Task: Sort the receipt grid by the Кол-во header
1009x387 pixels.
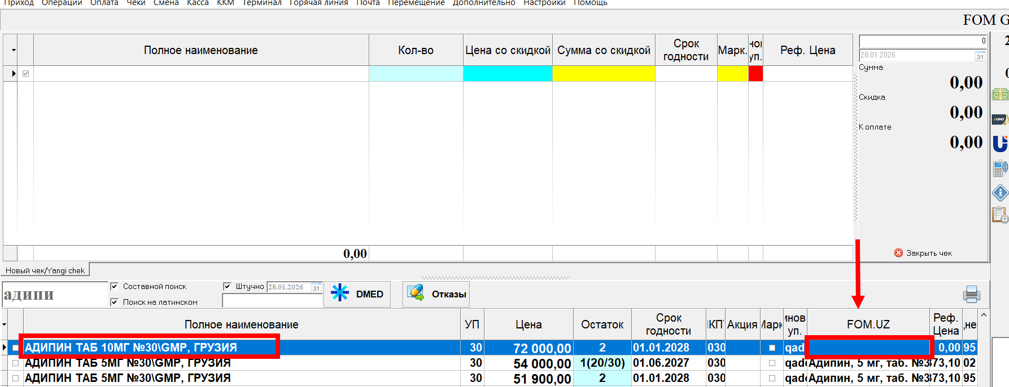Action: tap(416, 50)
